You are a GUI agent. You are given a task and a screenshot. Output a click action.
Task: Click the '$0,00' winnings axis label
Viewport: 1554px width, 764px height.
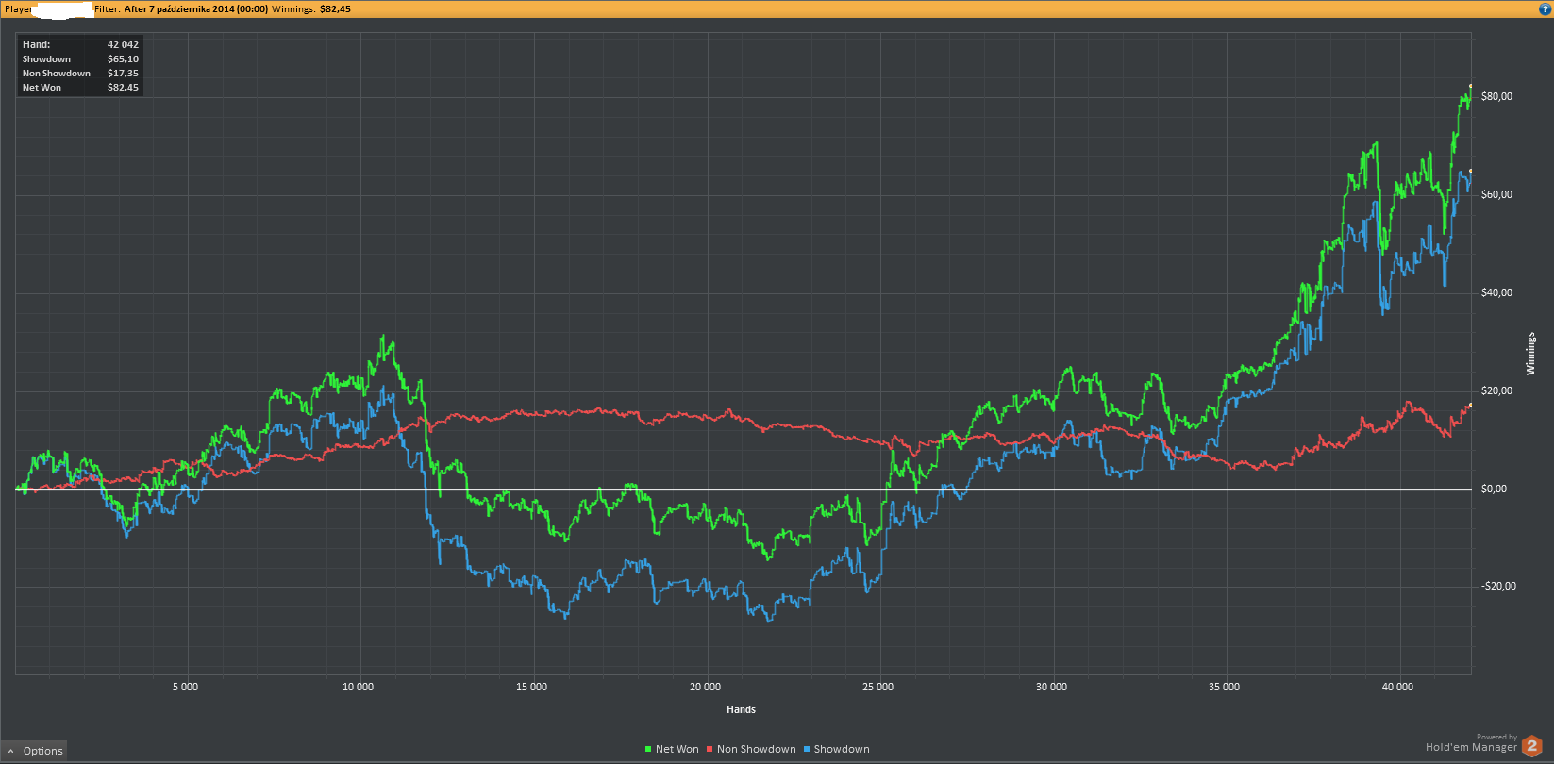[1495, 489]
